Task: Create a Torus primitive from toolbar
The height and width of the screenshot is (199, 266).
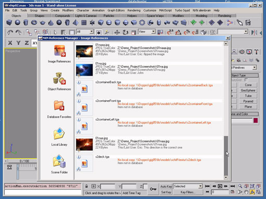Action: 34,22
